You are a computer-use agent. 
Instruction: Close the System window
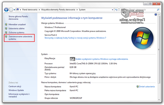[x=157, y=4]
